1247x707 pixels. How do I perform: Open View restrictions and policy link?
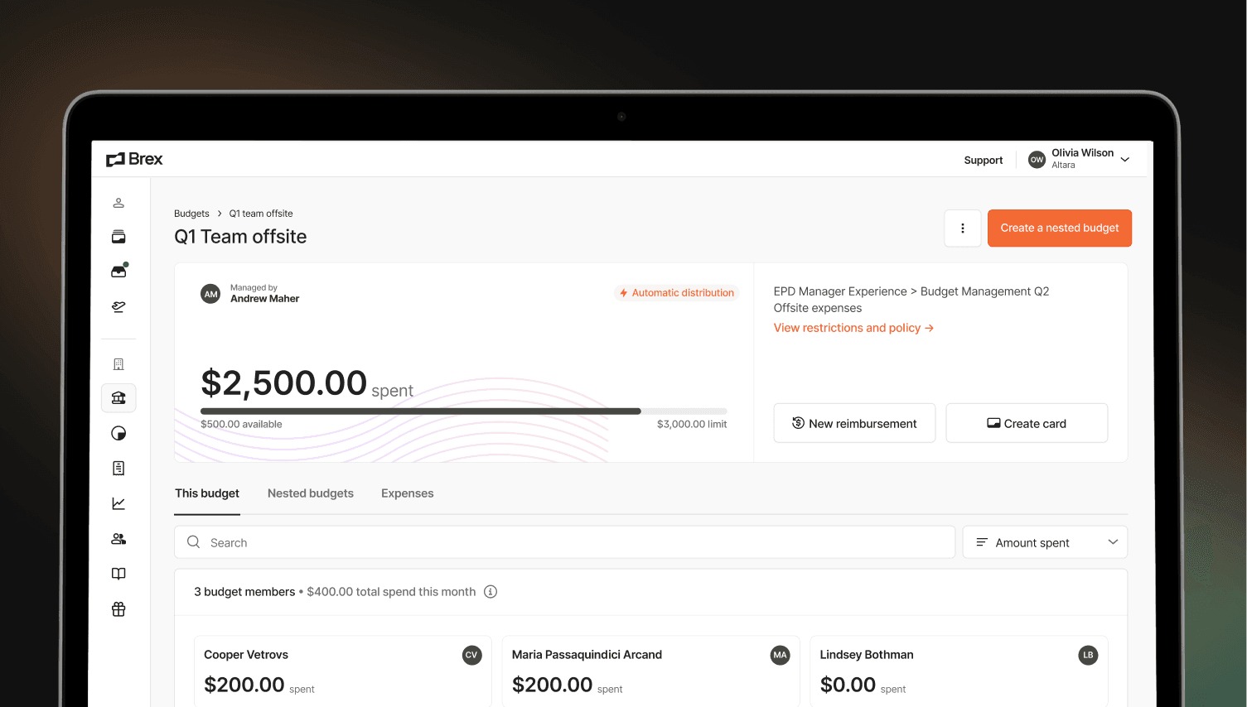853,328
